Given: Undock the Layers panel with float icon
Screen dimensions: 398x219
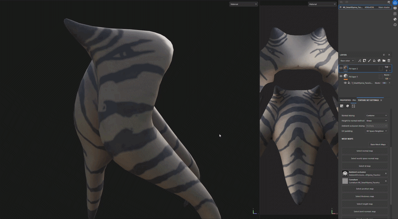Looking at the screenshot, I should point(384,55).
